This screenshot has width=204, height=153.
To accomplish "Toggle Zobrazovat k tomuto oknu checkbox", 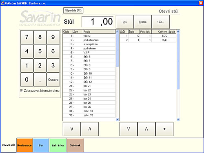I will coord(21,91).
